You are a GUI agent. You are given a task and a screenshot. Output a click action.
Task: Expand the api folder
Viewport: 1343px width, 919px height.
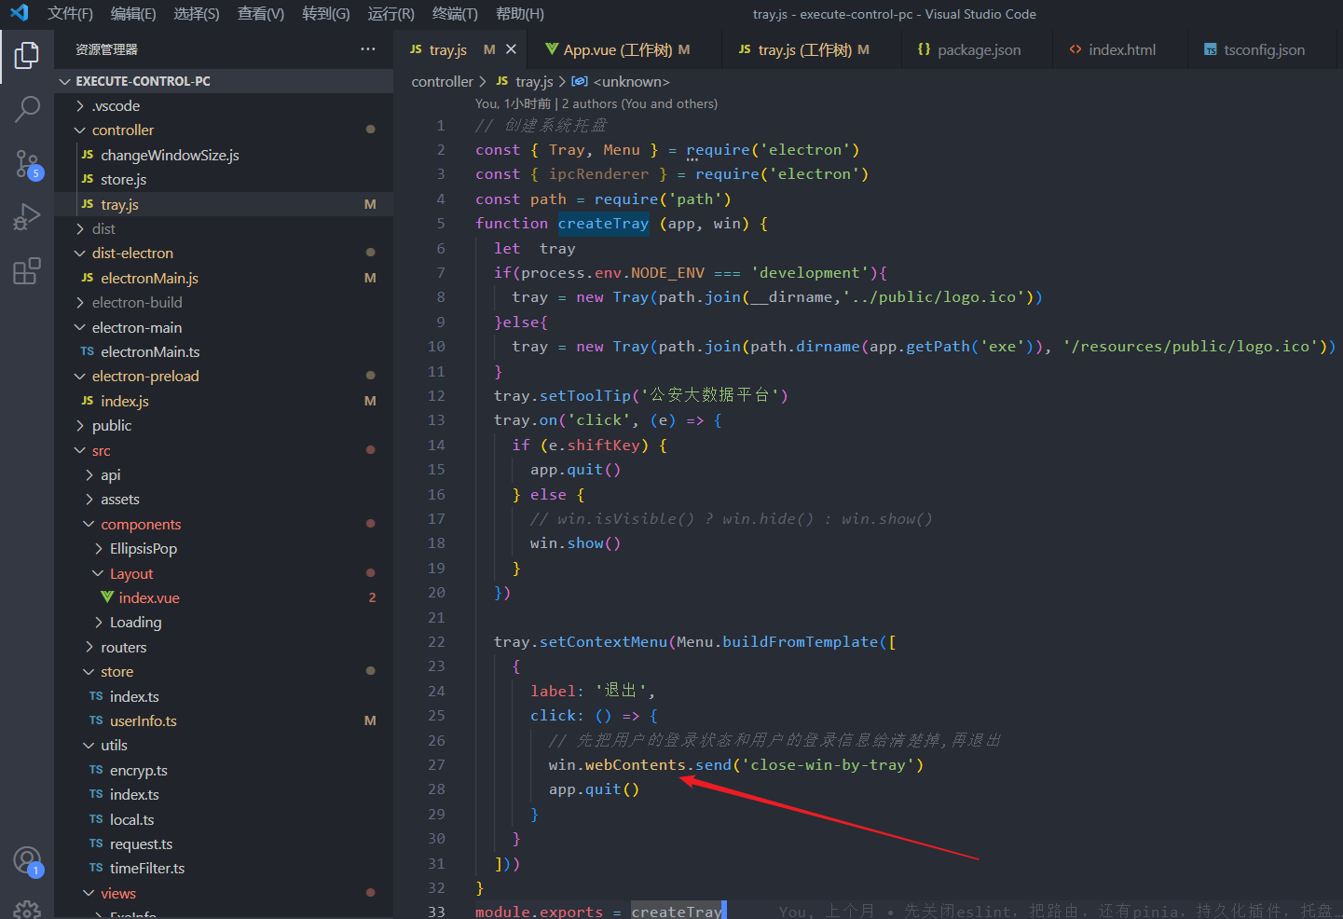click(224, 475)
